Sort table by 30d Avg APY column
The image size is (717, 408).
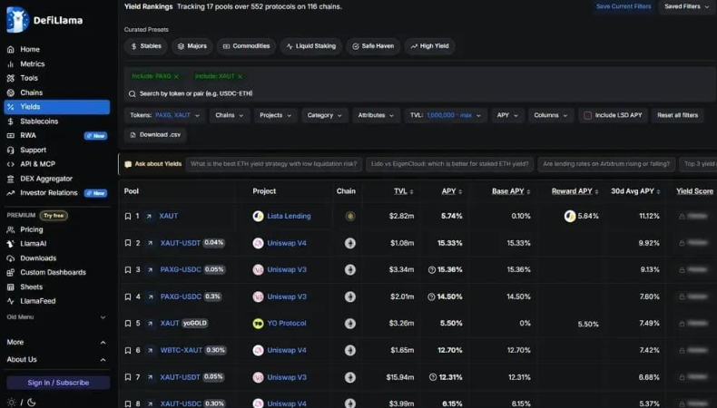pyautogui.click(x=635, y=191)
